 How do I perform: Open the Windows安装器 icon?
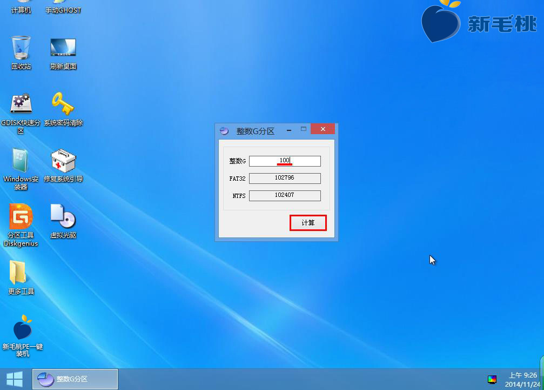tap(21, 169)
